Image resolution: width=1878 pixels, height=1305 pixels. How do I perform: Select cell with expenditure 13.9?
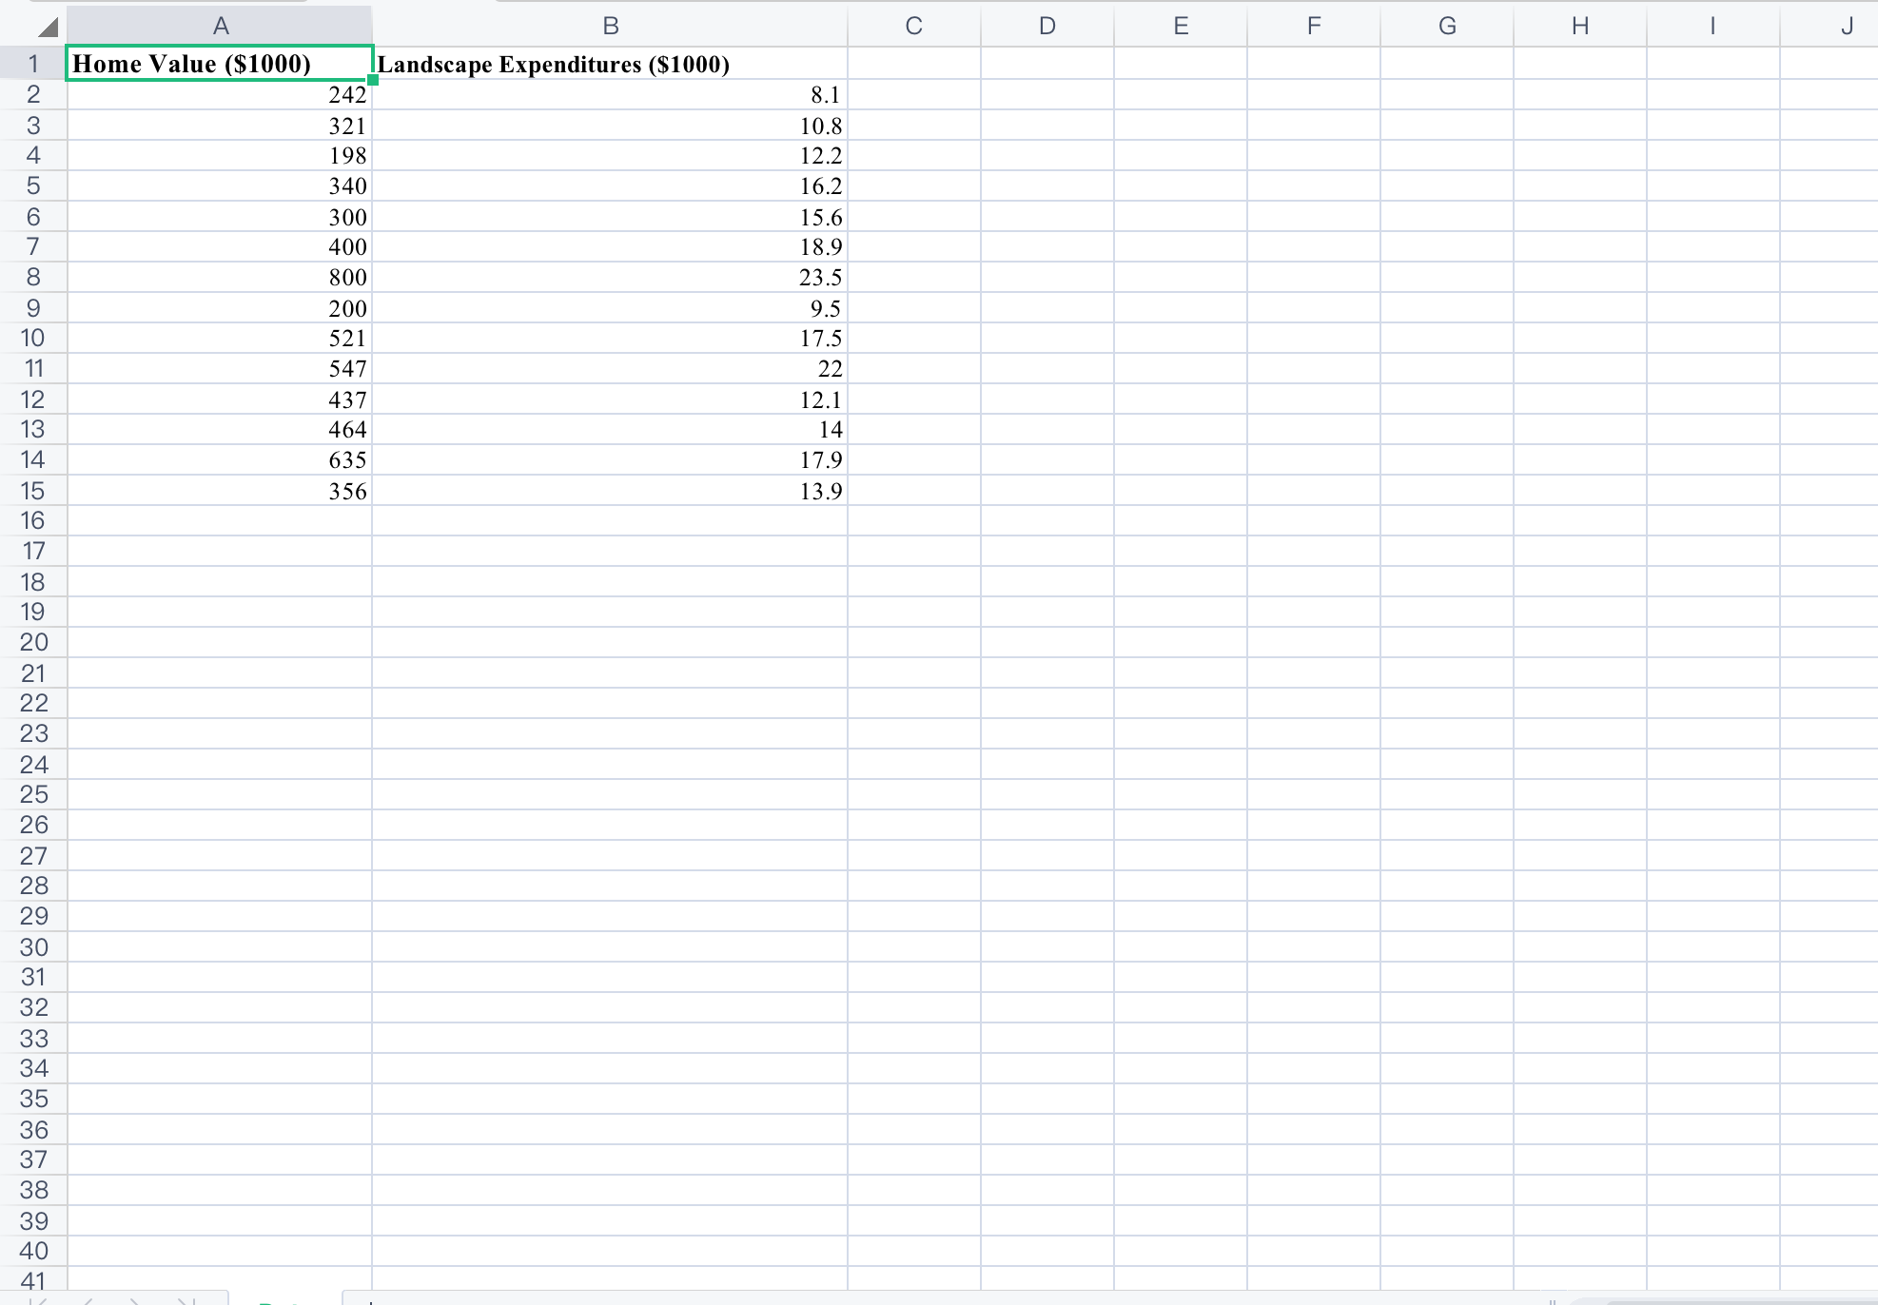click(610, 491)
